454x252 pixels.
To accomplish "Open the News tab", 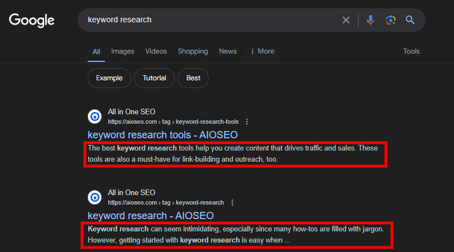I will (228, 51).
